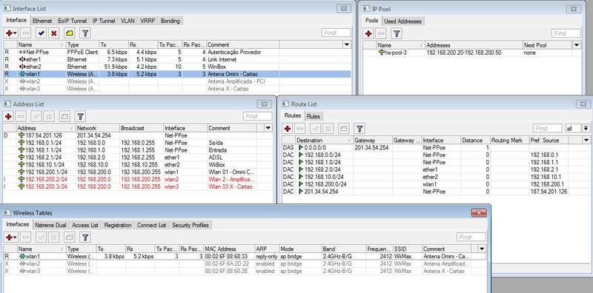Image resolution: width=593 pixels, height=293 pixels.
Task: Open EoIP Tunnel tab in Interface List
Action: (72, 21)
